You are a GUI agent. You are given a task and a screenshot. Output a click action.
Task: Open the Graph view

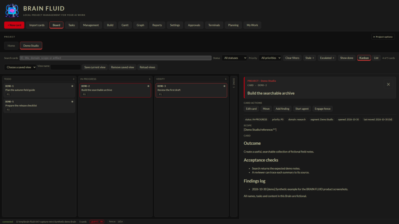pos(140,25)
